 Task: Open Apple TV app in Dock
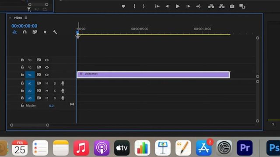122,148
